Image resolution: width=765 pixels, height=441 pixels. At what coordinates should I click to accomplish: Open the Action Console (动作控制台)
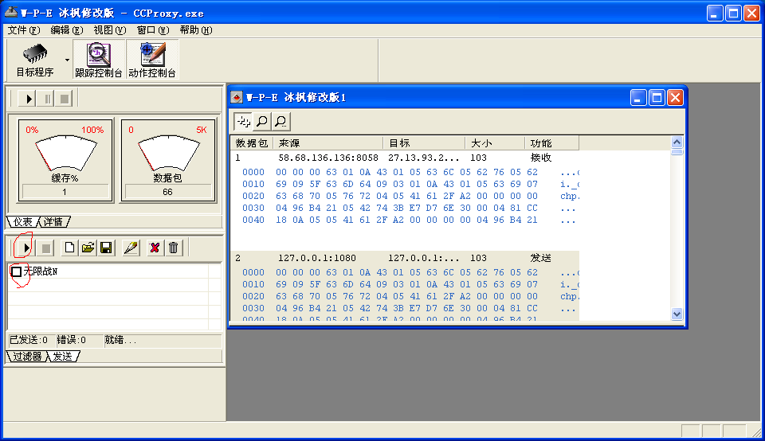coord(152,60)
